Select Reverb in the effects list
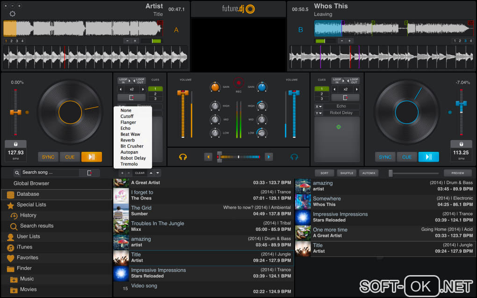The image size is (477, 298). 127,140
